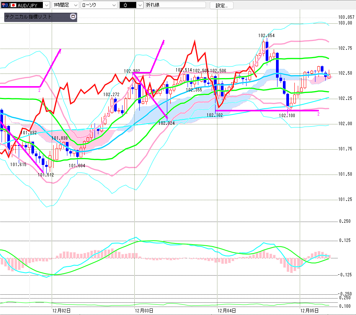Open the ローソク chart type dropdown
Screen dimensions: 356x315
pyautogui.click(x=114, y=5)
